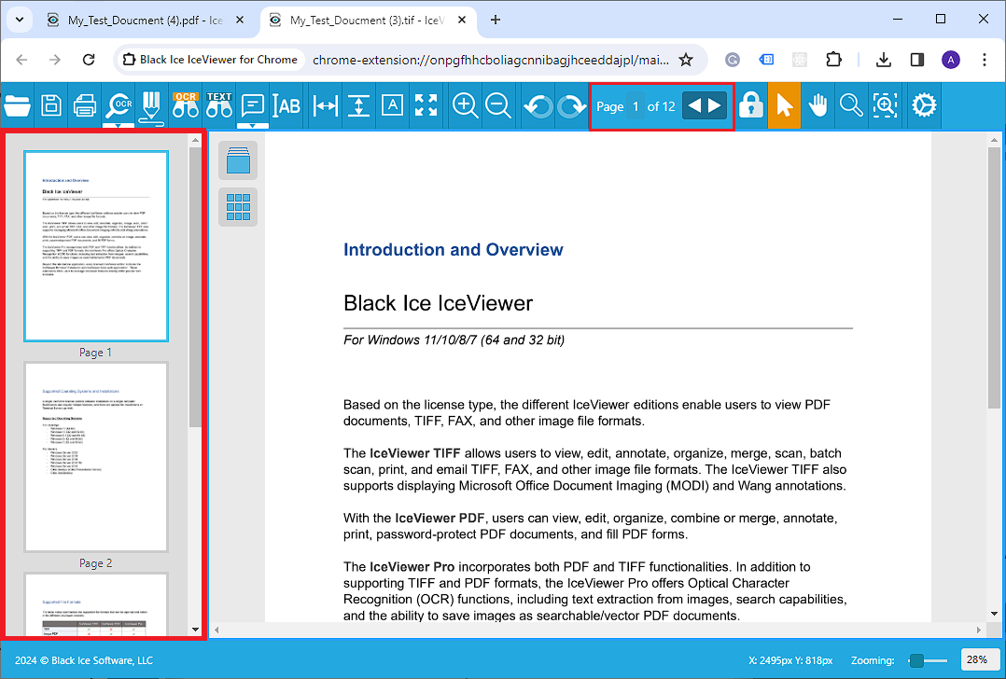Show actual size with the framed A icon

click(392, 104)
